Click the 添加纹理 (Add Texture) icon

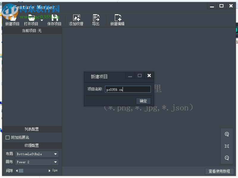(x=77, y=20)
